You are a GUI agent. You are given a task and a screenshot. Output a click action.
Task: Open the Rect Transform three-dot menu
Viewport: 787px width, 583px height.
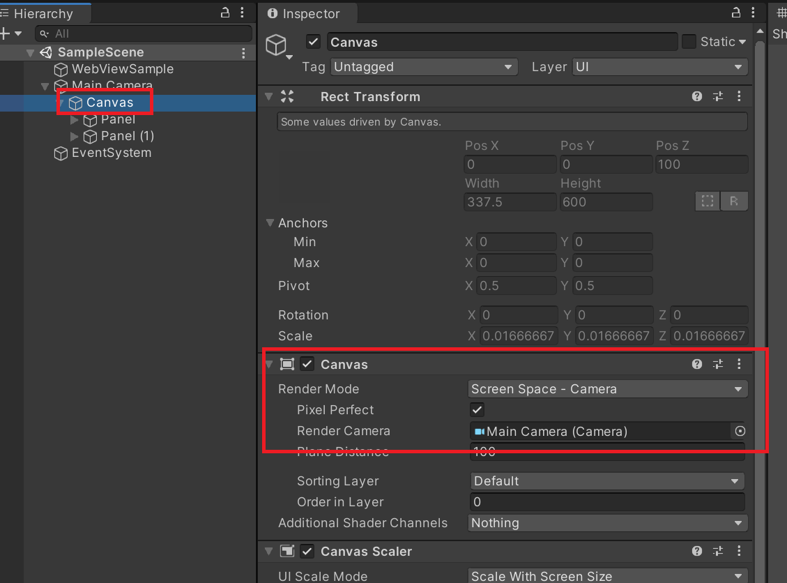[x=739, y=96]
